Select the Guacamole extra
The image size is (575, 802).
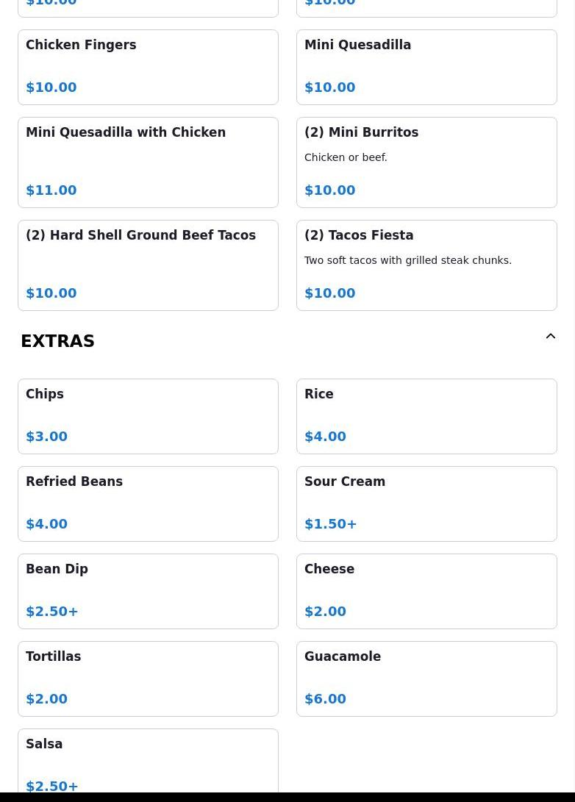(426, 679)
